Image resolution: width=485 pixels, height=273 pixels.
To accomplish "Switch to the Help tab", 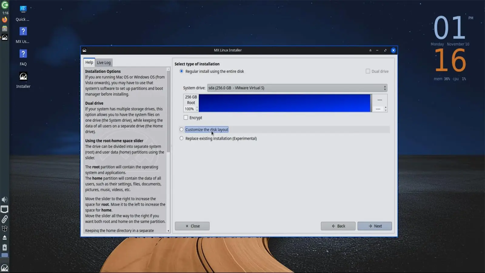I will [89, 62].
